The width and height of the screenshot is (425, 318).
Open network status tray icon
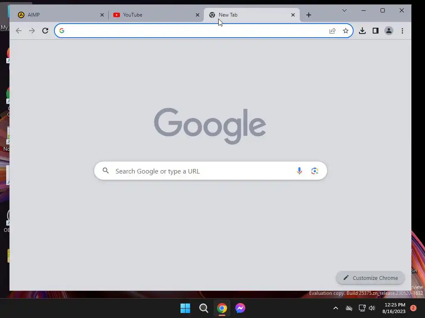click(362, 308)
